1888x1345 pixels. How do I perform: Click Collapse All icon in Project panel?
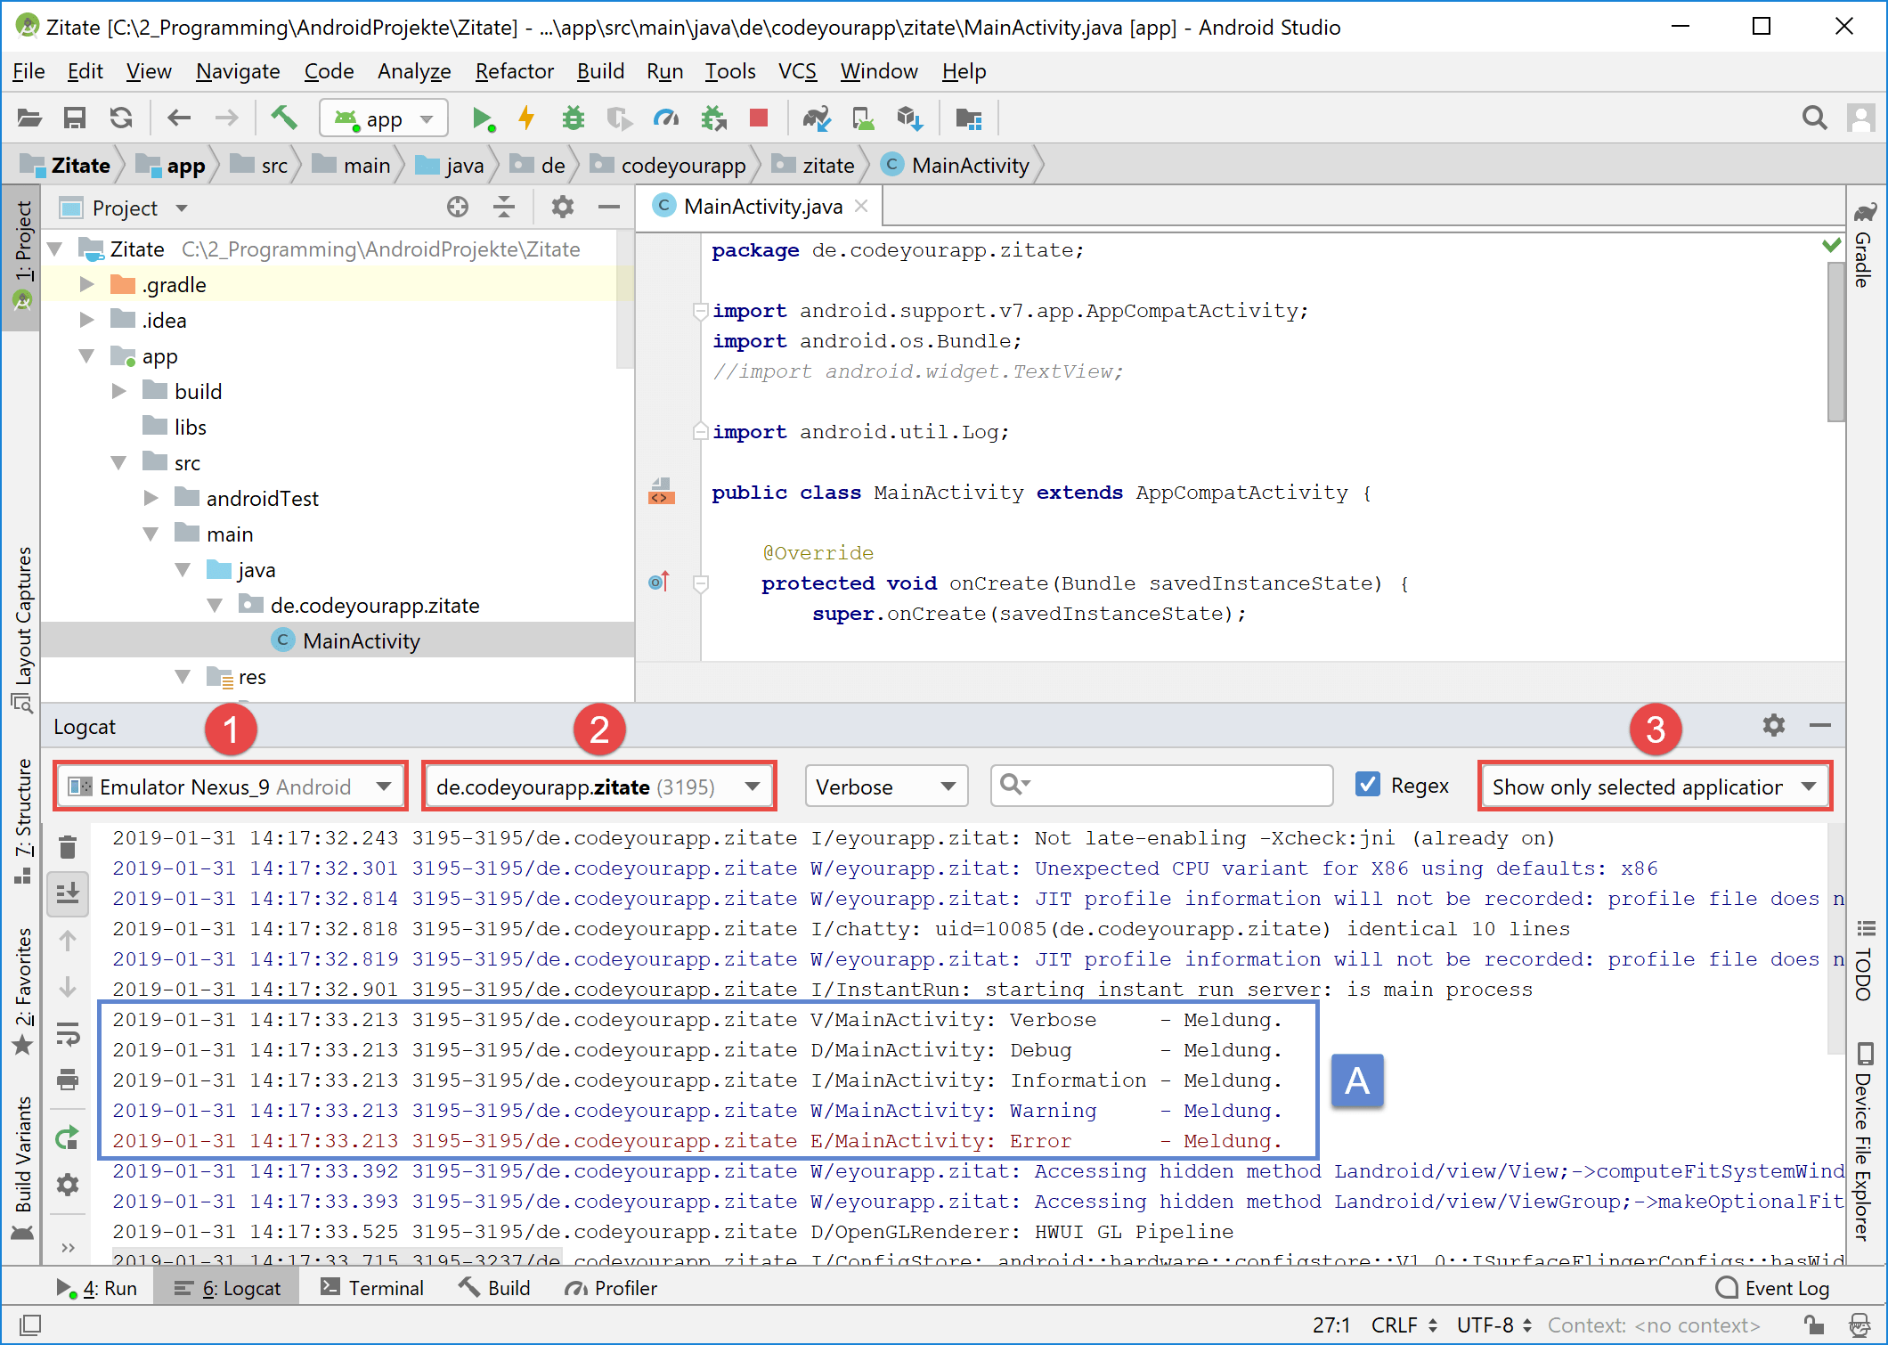coord(504,208)
